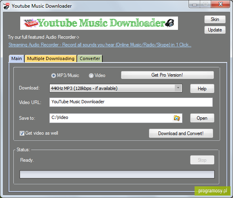The image size is (233, 198).
Task: Open the Streaming Audio Recorder link
Action: coord(100,45)
